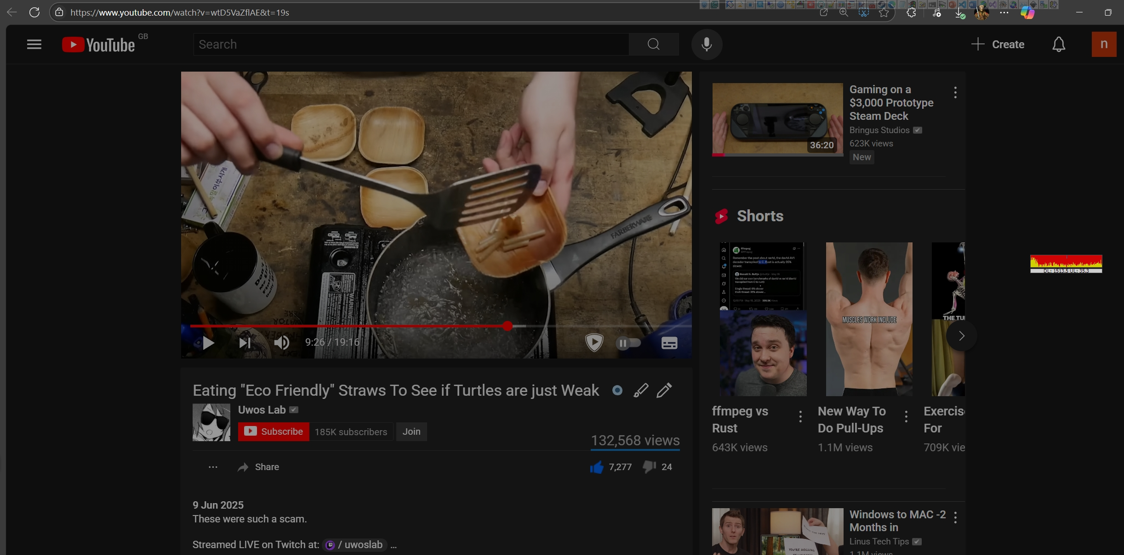Open Uwos Lab channel avatar
Image resolution: width=1124 pixels, height=555 pixels.
[211, 422]
